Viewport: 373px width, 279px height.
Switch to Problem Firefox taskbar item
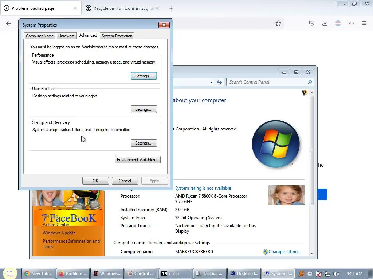[73, 274]
